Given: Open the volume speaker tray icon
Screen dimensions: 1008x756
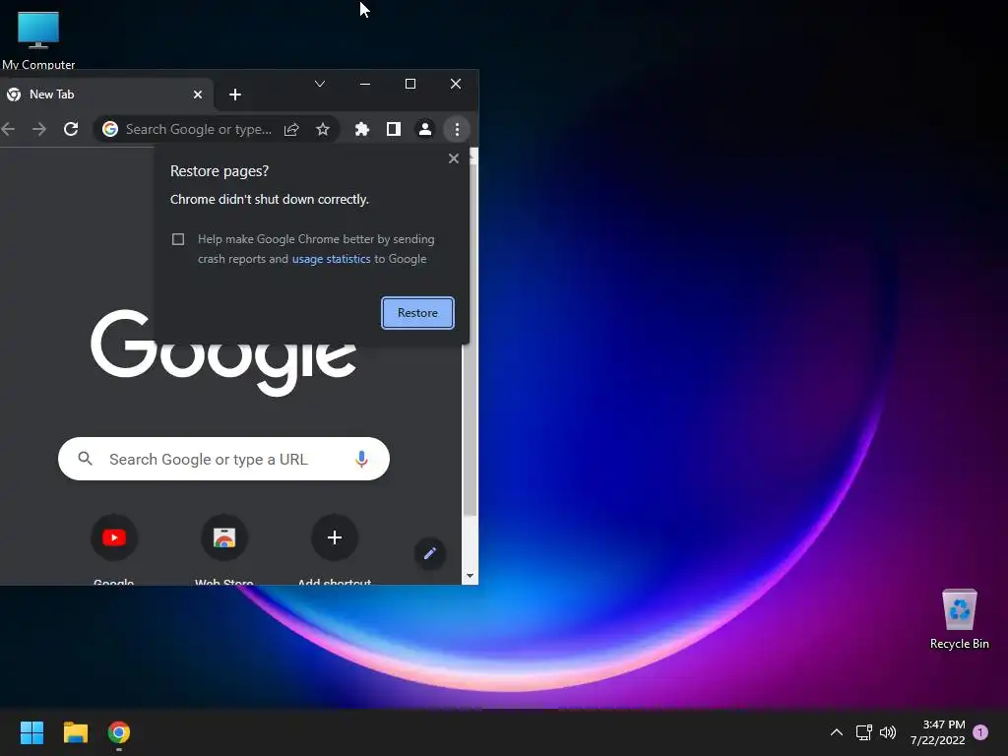Looking at the screenshot, I should (888, 732).
